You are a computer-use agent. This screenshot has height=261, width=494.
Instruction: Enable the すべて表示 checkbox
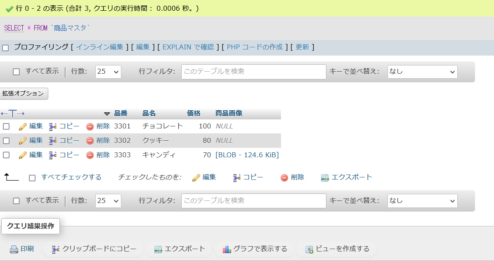click(16, 71)
